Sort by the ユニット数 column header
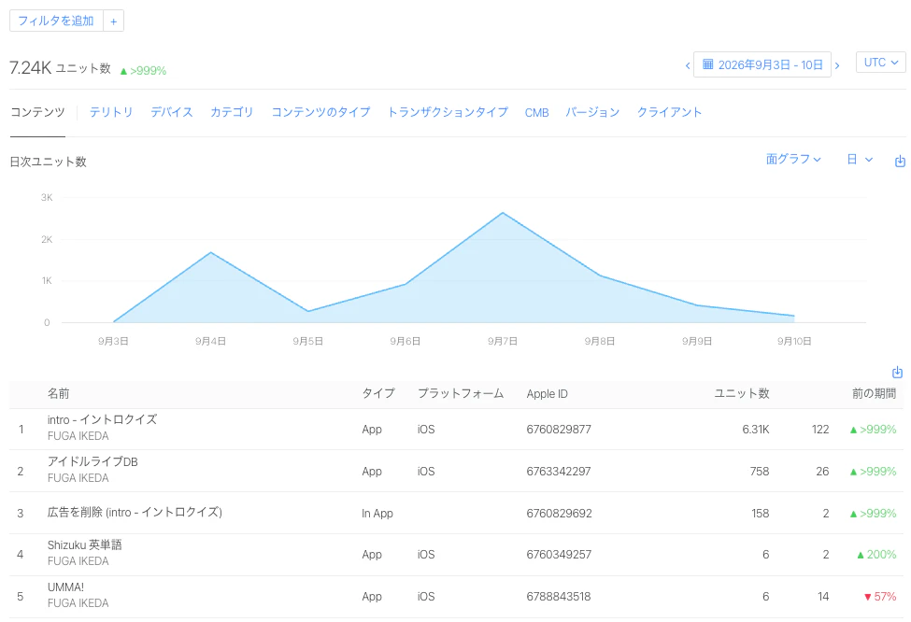 coord(741,394)
